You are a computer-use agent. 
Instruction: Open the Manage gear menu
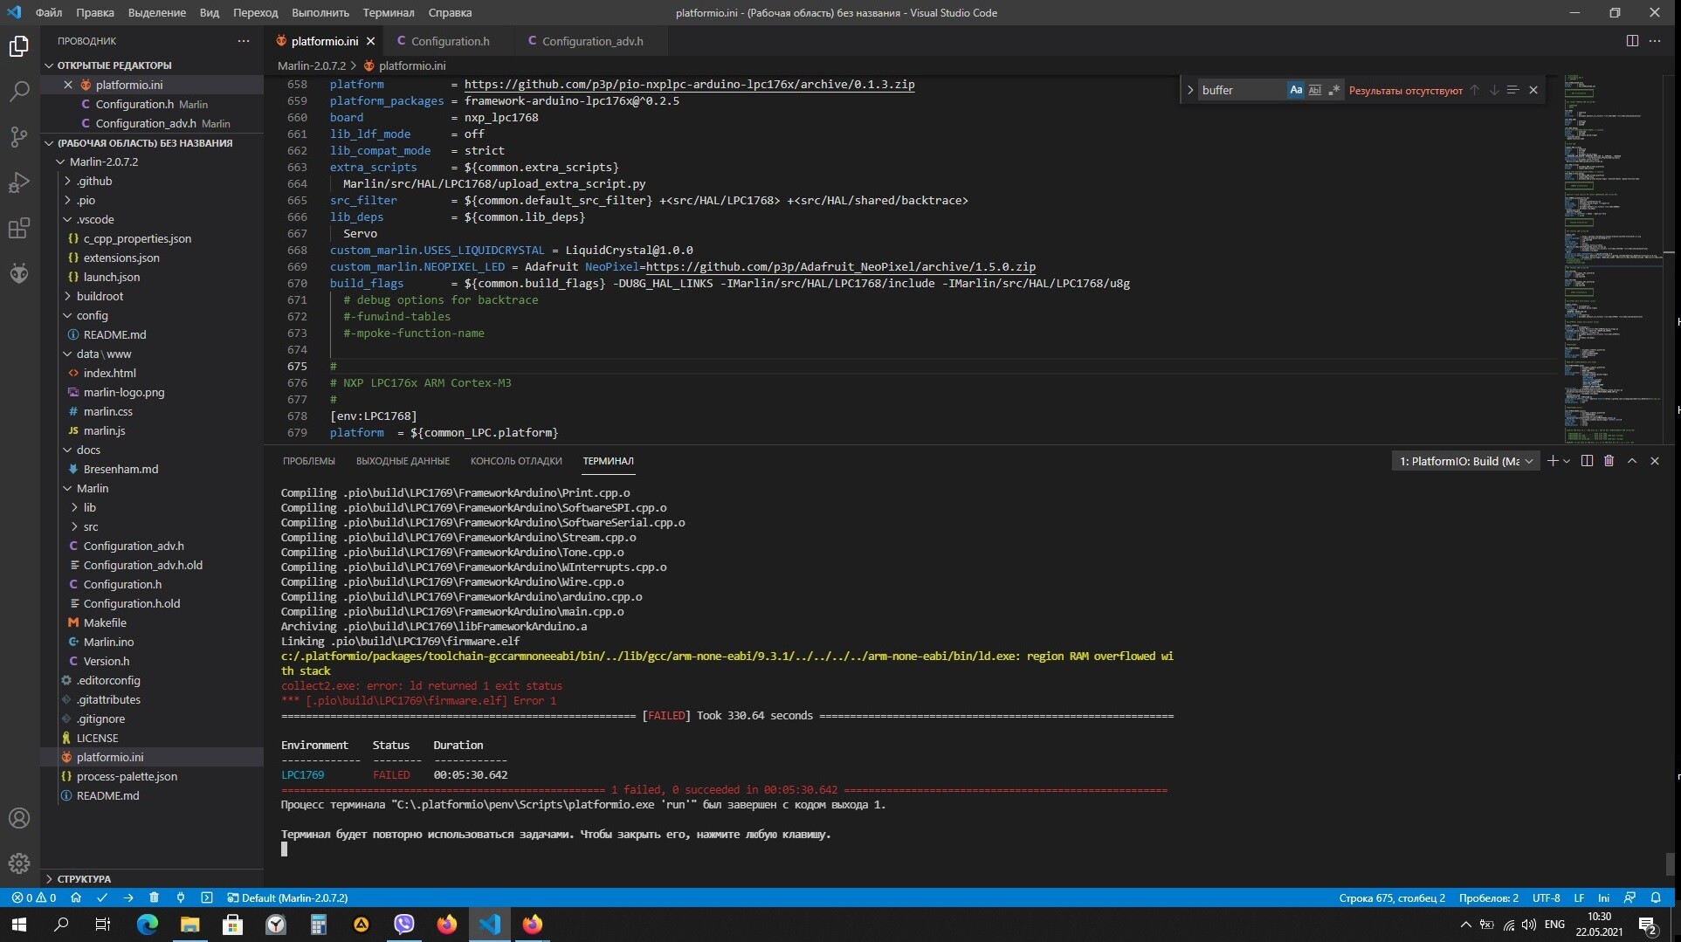19,863
